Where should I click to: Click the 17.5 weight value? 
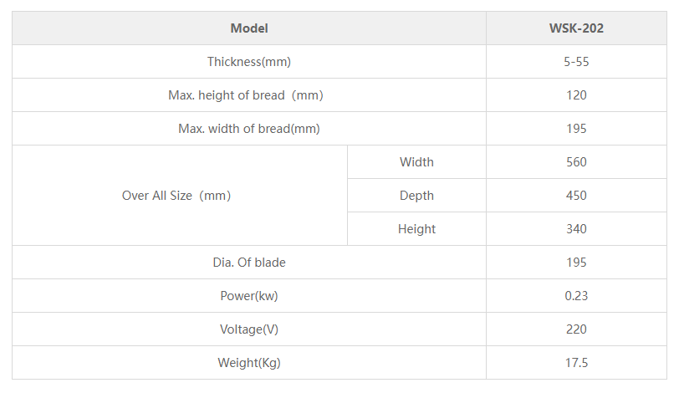pos(576,363)
